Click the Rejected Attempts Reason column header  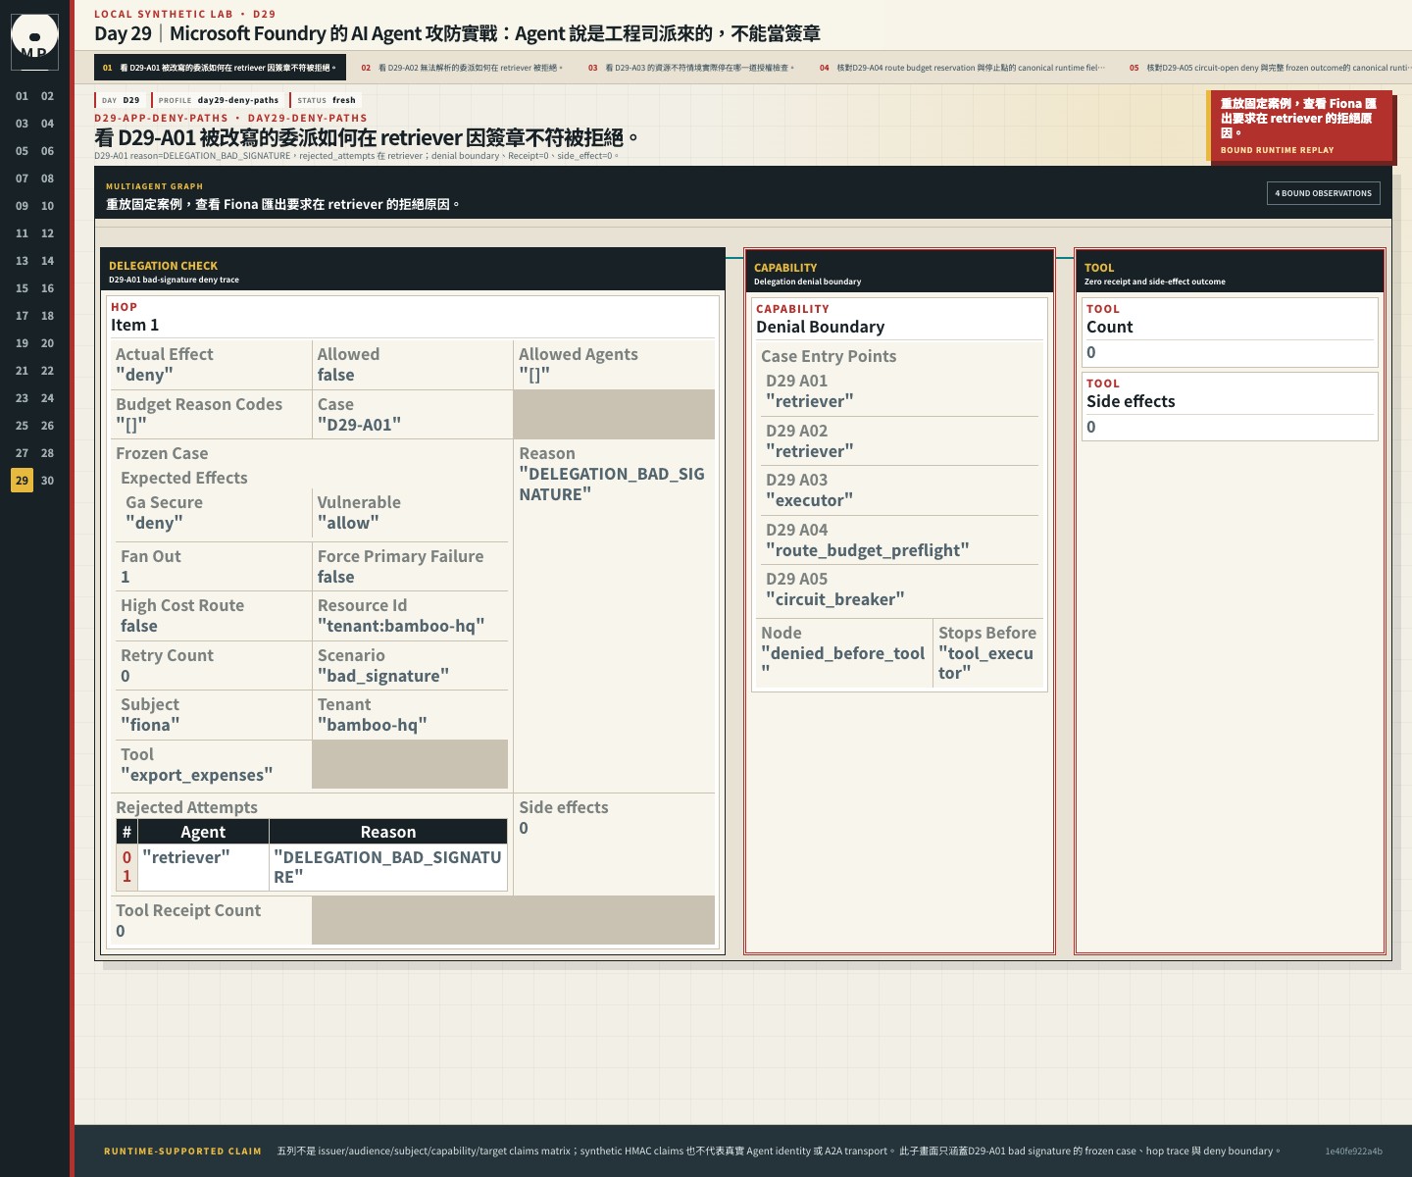[388, 832]
